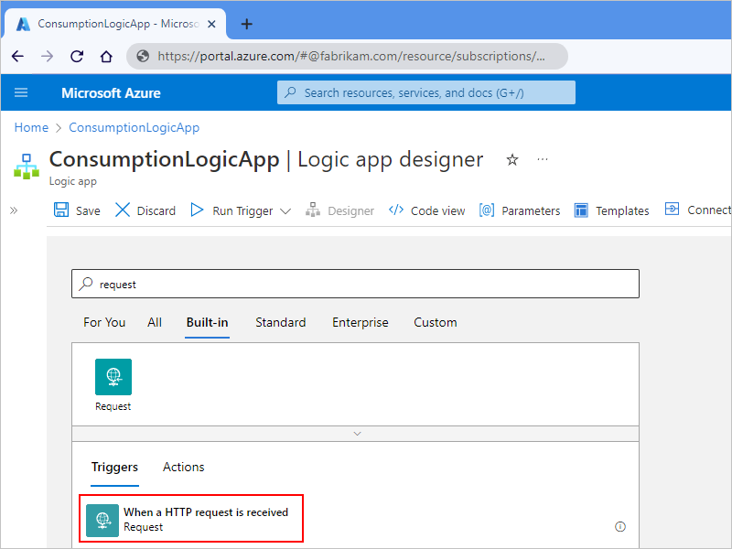Open the Home breadcrumb link
This screenshot has width=732, height=549.
click(31, 127)
